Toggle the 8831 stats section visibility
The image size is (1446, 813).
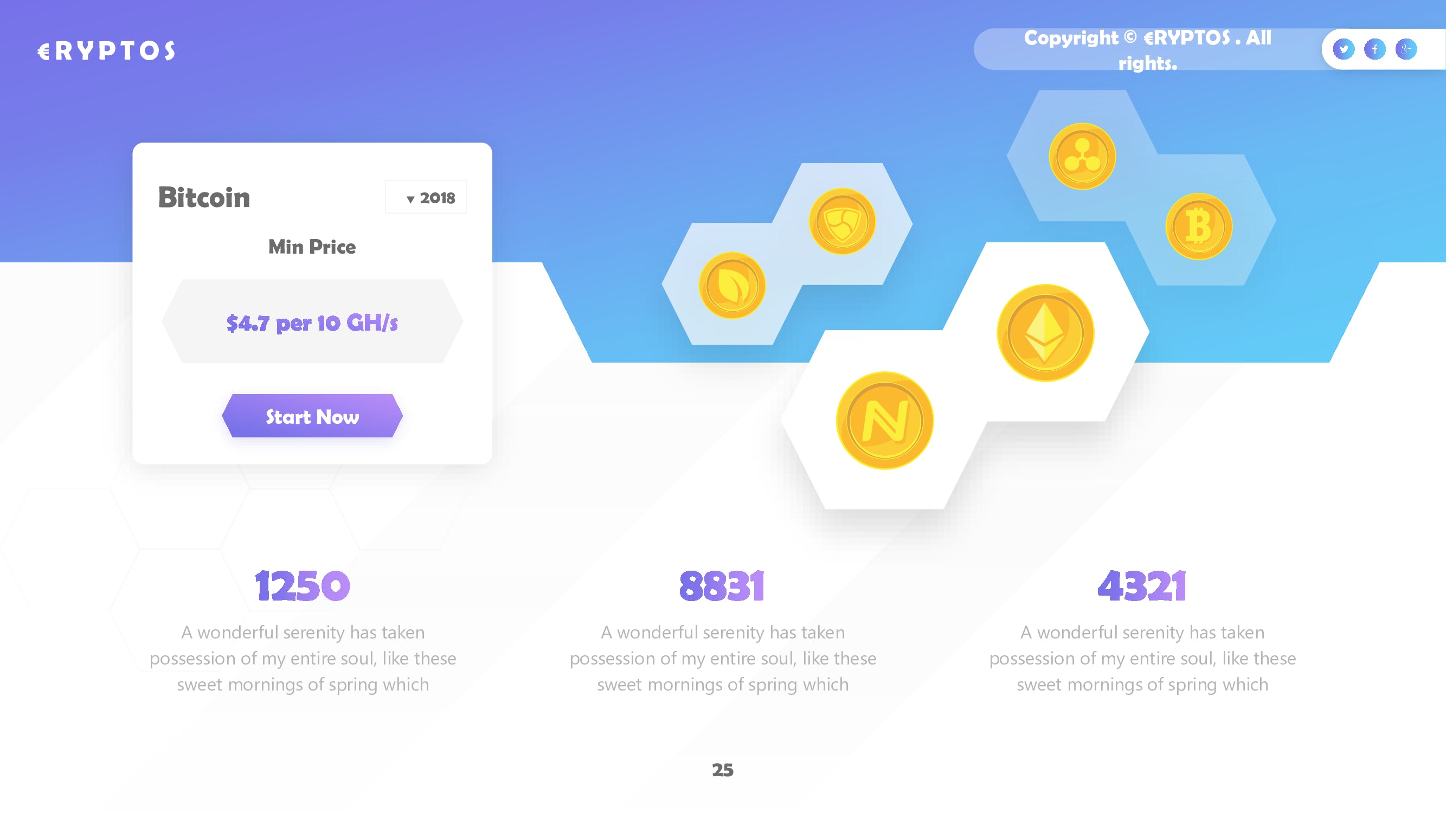pos(722,586)
